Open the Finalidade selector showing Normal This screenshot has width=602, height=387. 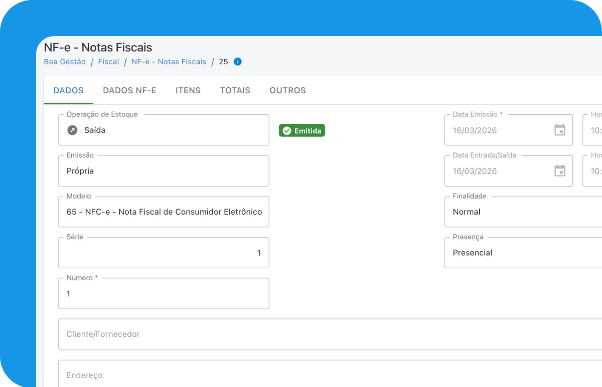pyautogui.click(x=522, y=212)
